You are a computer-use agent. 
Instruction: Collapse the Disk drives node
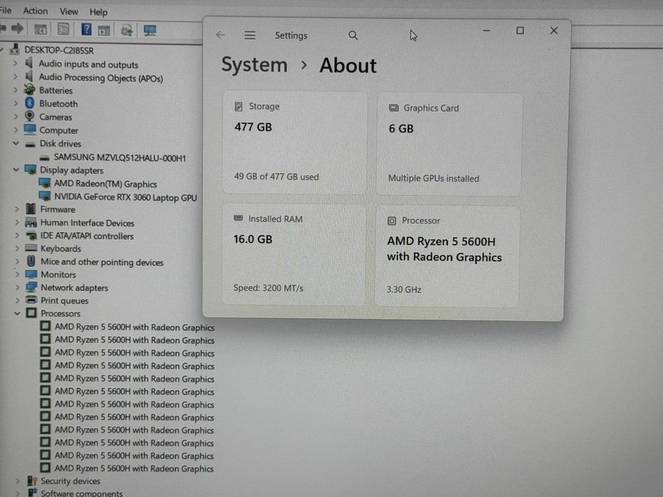coord(16,143)
